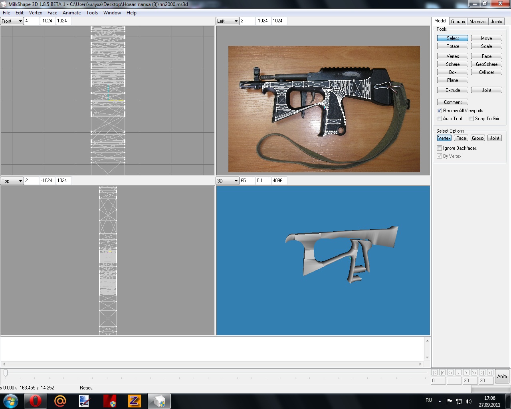Click the volume speaker tray icon
The height and width of the screenshot is (409, 511).
469,401
